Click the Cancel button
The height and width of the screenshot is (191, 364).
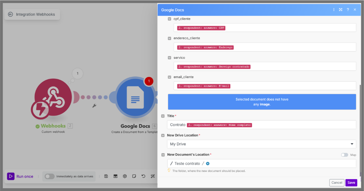(337, 183)
